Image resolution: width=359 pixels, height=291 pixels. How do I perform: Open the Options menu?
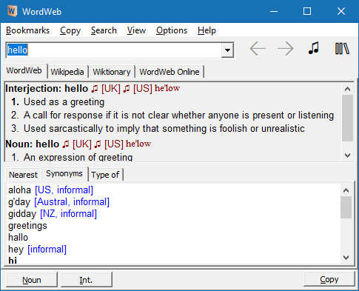click(172, 30)
